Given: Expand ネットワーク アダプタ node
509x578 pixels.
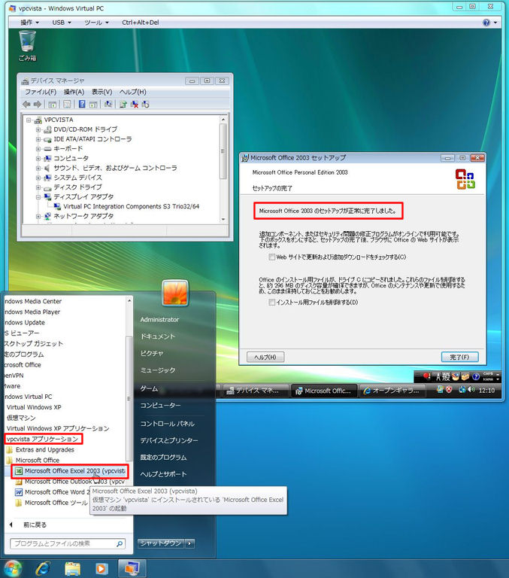Looking at the screenshot, I should coord(38,216).
